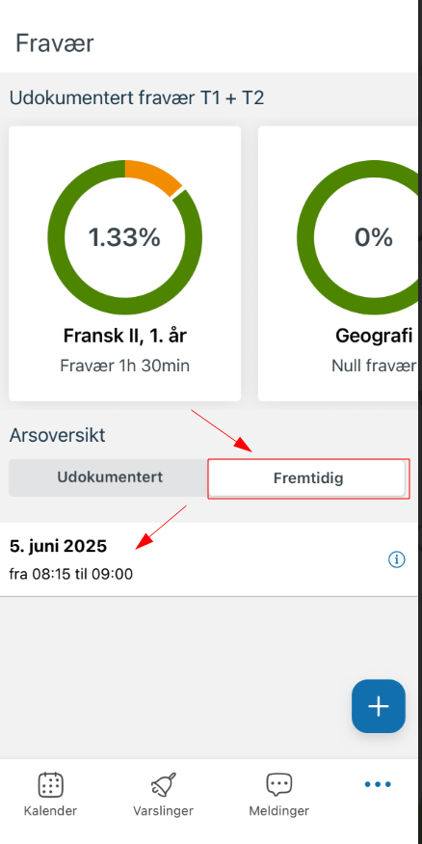This screenshot has height=844, width=422.
Task: Open the three-dots more menu
Action: tap(378, 784)
